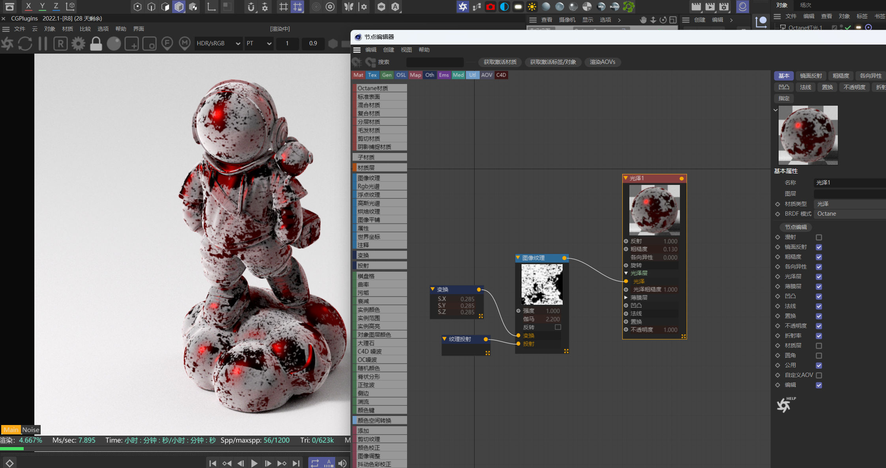Enable the 漫射 checkbox
The height and width of the screenshot is (468, 886).
[819, 237]
